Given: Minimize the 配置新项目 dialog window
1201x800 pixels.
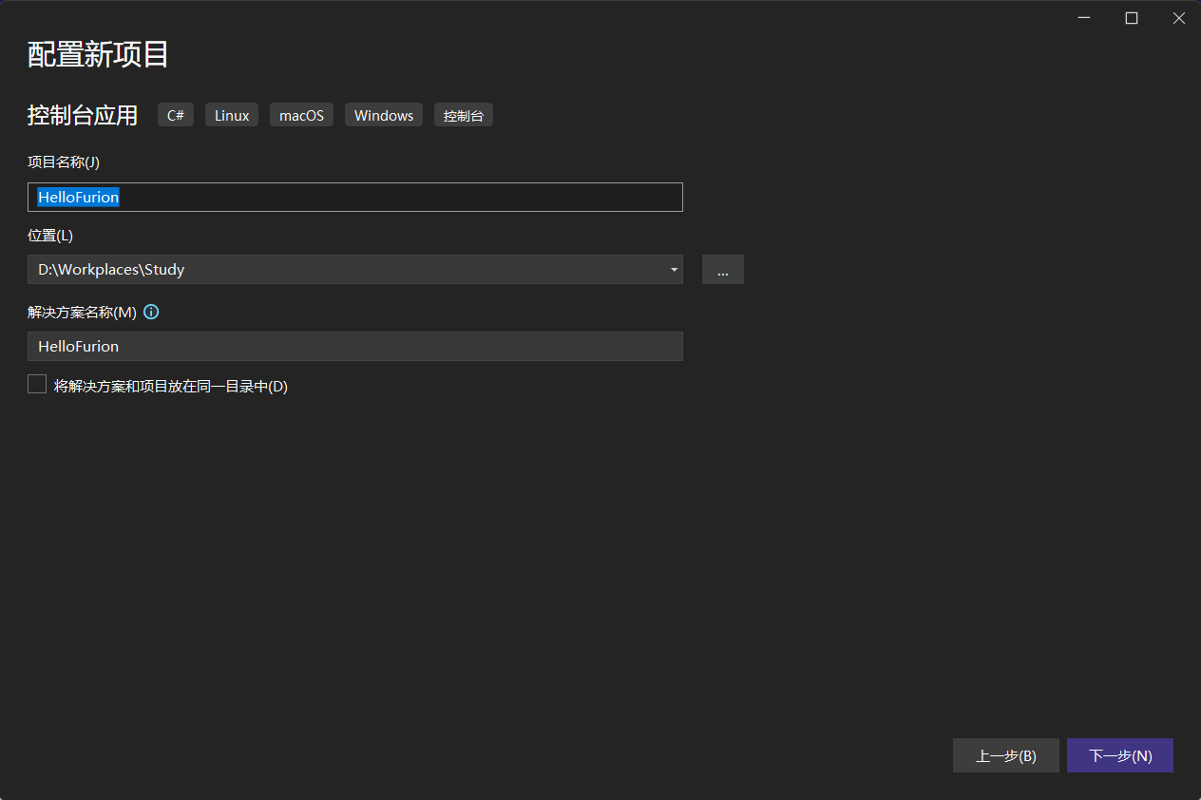Looking at the screenshot, I should (1085, 18).
